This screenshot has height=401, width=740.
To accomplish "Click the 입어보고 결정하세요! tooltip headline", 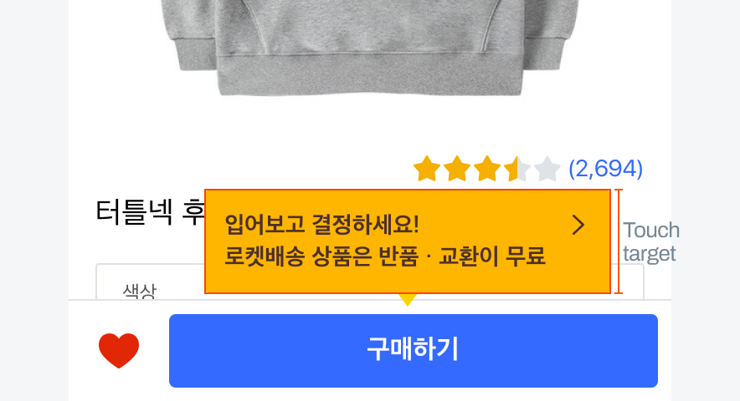I will (x=321, y=225).
